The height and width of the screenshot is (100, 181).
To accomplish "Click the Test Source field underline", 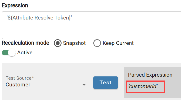I will coord(46,89).
